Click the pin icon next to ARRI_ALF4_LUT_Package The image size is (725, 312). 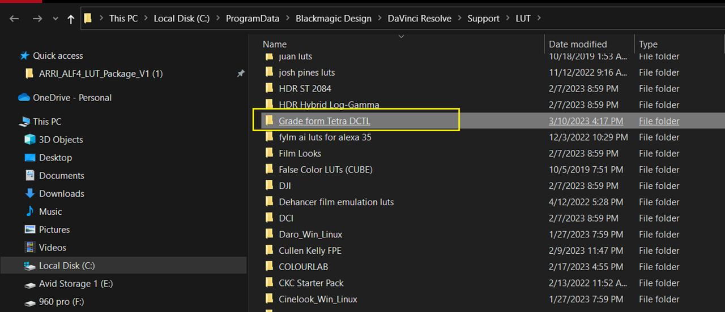(241, 73)
